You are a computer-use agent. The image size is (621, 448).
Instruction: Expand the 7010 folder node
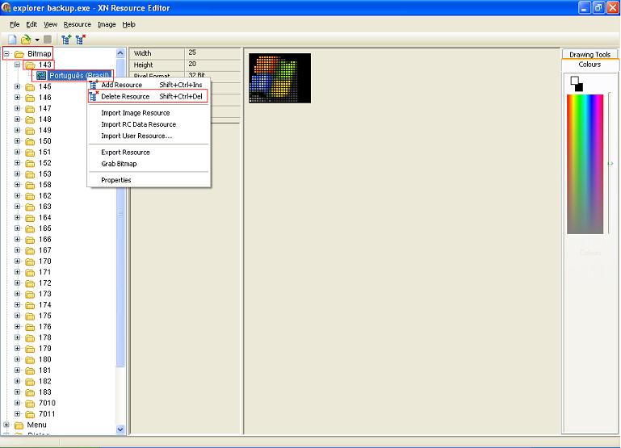17,403
